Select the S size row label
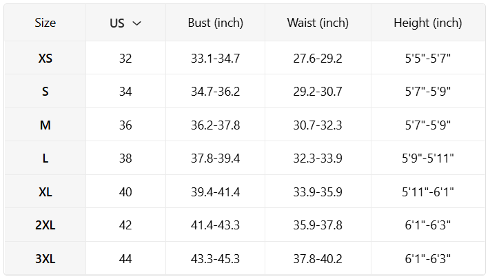This screenshot has width=490, height=279. tap(45, 92)
